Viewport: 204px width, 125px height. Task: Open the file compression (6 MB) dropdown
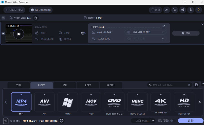(x=145, y=32)
